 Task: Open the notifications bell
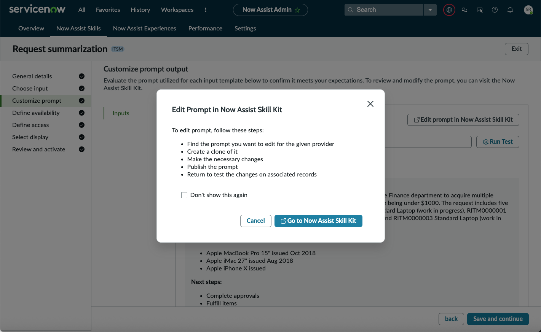click(510, 10)
